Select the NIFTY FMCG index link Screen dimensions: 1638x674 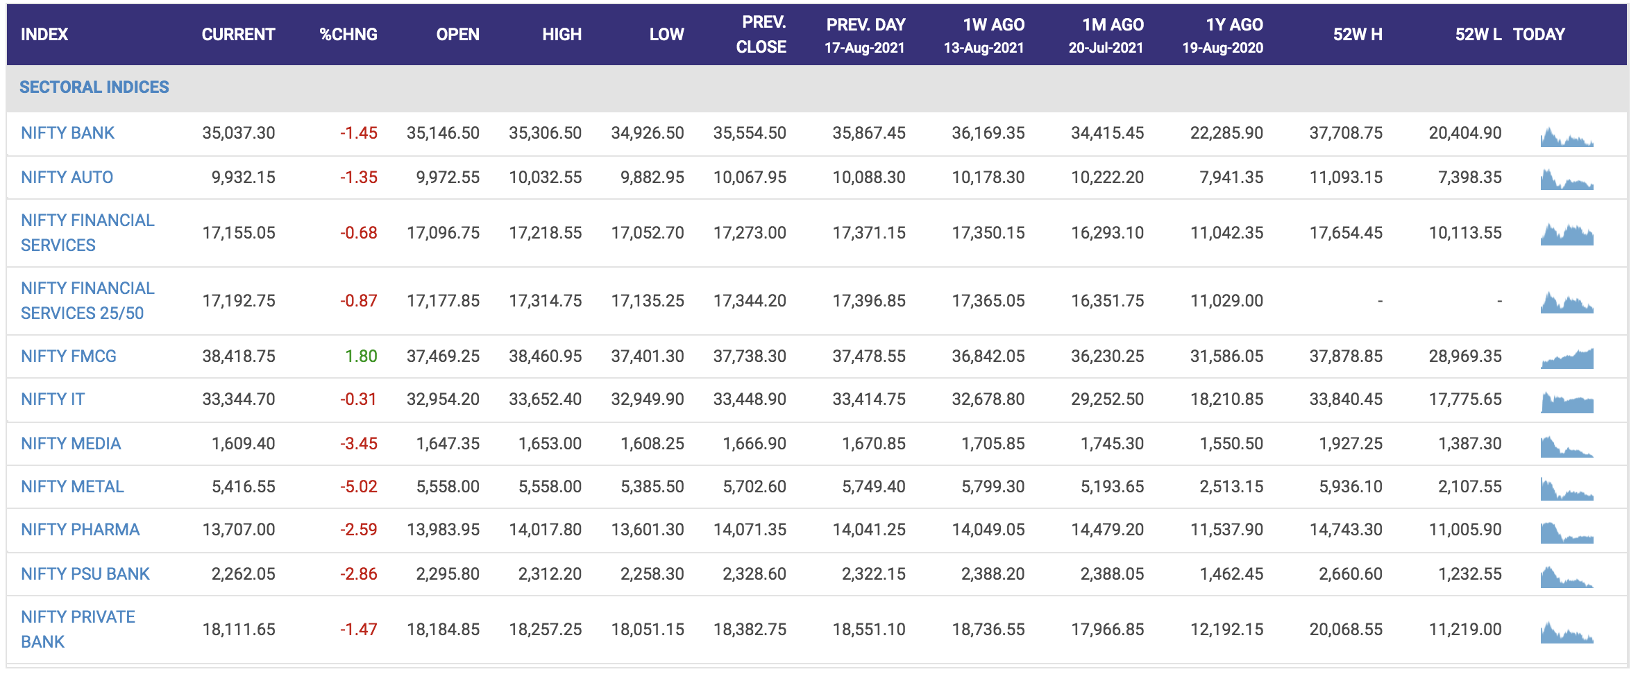[68, 356]
